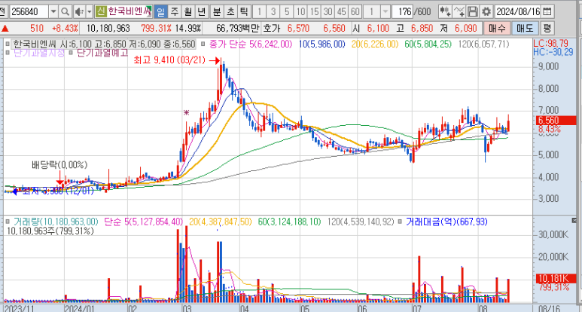Screen dimensions: 582x312
Task: Click the LC:98.79 indicator text
Action: (550, 44)
